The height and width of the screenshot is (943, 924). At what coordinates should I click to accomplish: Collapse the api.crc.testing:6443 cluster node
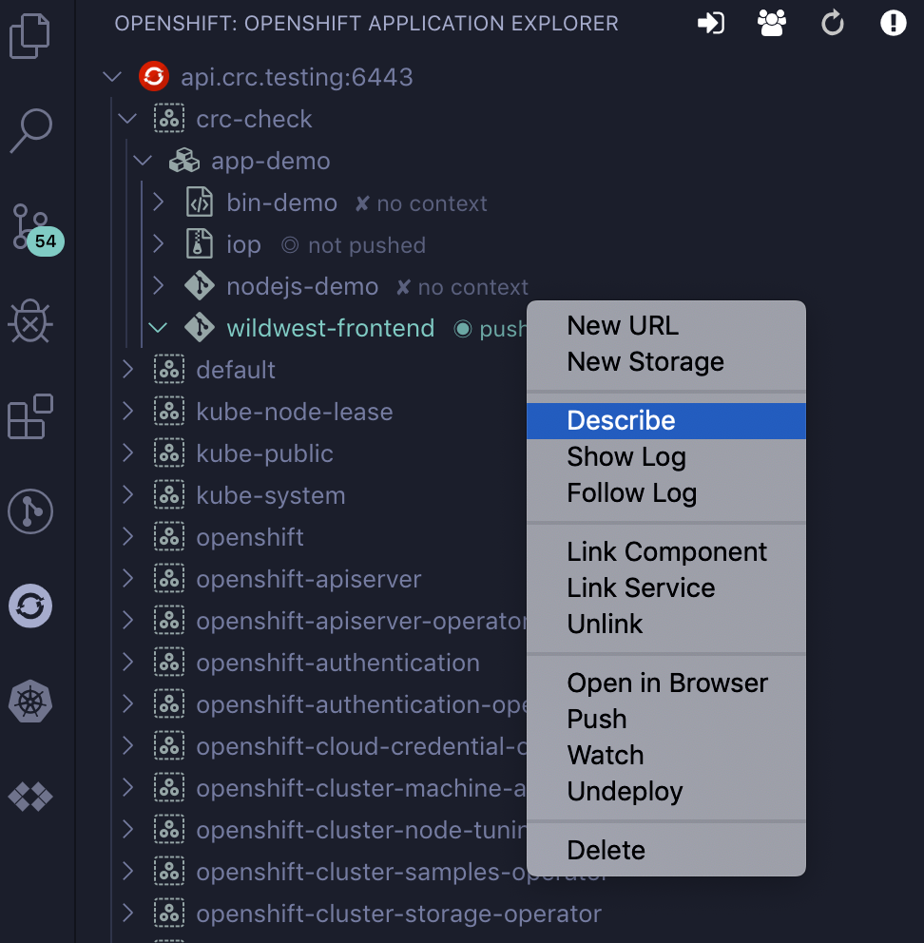(112, 77)
